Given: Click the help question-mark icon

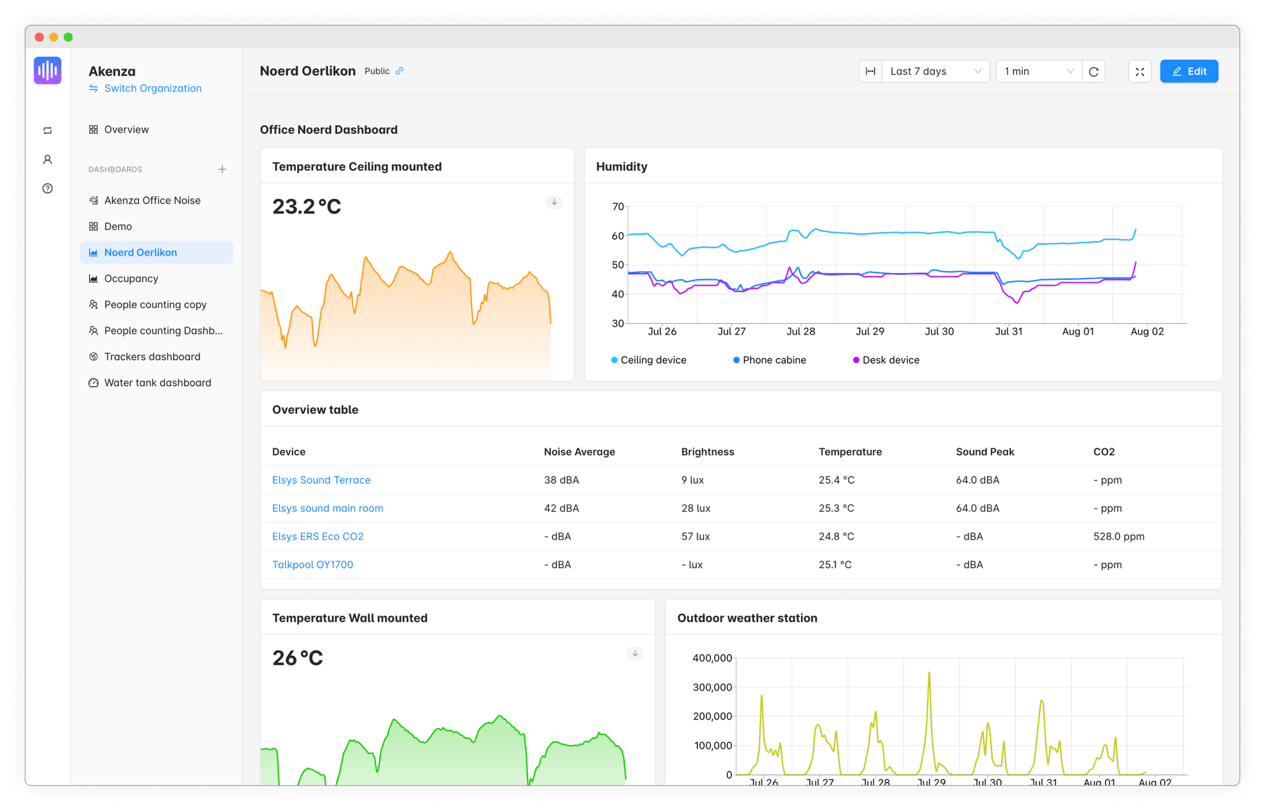Looking at the screenshot, I should [x=48, y=188].
